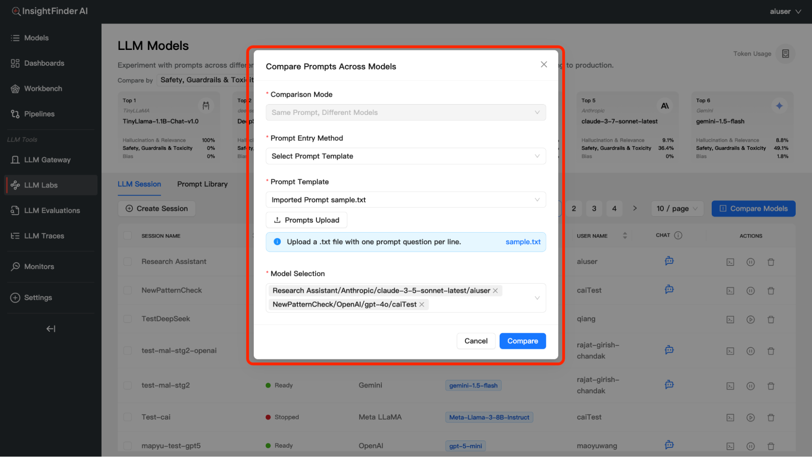Viewport: 812px width, 457px height.
Task: Open chat for Research Assistant session
Action: tap(669, 261)
